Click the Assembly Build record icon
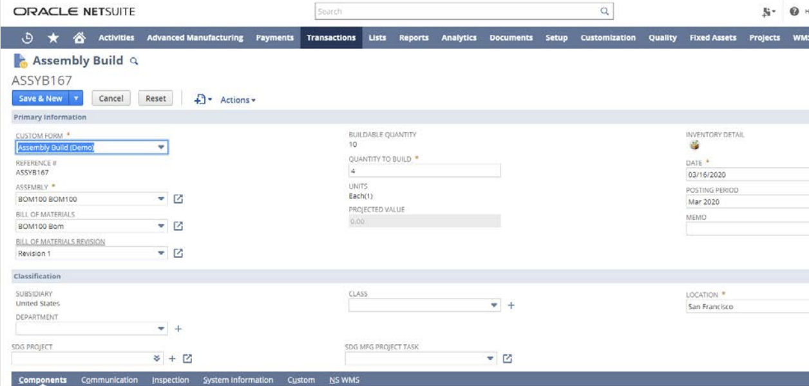This screenshot has height=386, width=809. pyautogui.click(x=20, y=61)
